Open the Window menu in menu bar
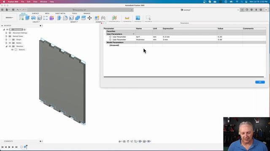The image size is (270, 151). tap(43, 2)
